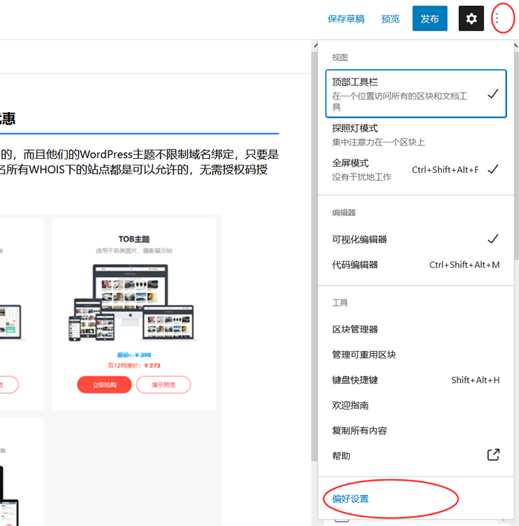Click 演示预览 demo button under TOB主题
The width and height of the screenshot is (519, 526).
pyautogui.click(x=163, y=384)
